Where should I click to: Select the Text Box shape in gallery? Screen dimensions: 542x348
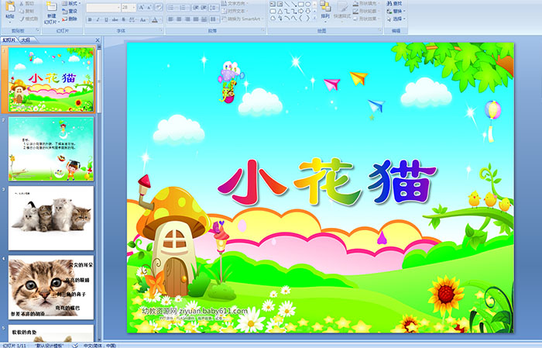[273, 4]
